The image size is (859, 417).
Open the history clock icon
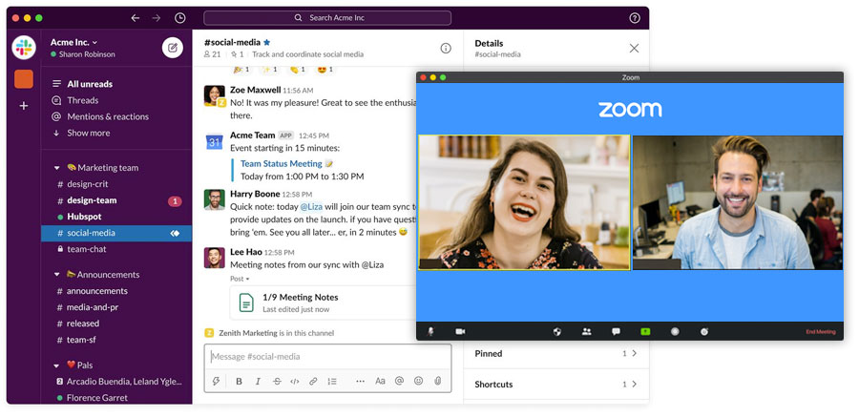coord(179,18)
